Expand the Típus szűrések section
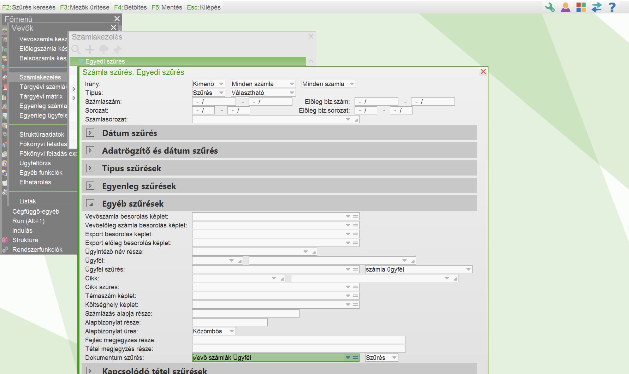This screenshot has width=629, height=374. (x=90, y=168)
